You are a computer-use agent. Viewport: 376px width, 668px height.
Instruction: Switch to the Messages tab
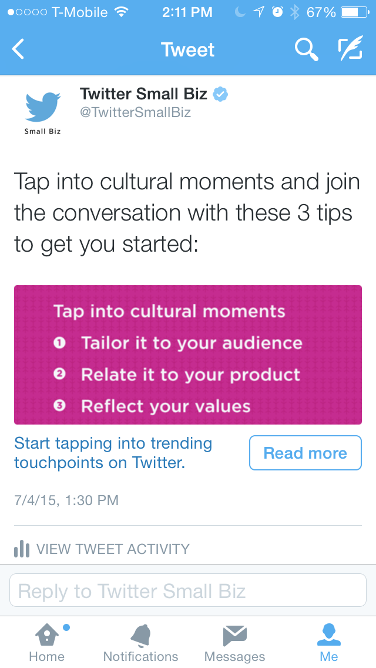[x=234, y=643]
